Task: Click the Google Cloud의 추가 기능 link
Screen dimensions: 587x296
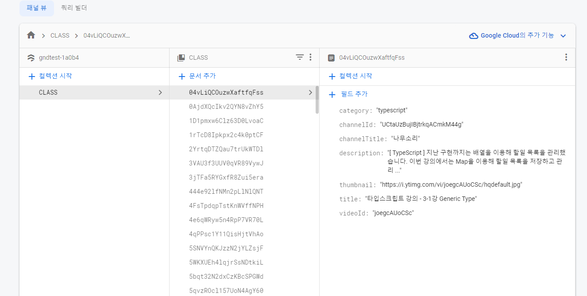Action: [x=517, y=35]
